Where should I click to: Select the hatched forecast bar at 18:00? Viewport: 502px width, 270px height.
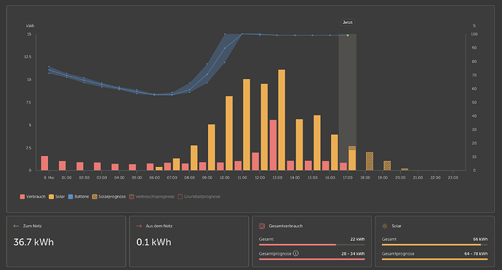point(370,161)
